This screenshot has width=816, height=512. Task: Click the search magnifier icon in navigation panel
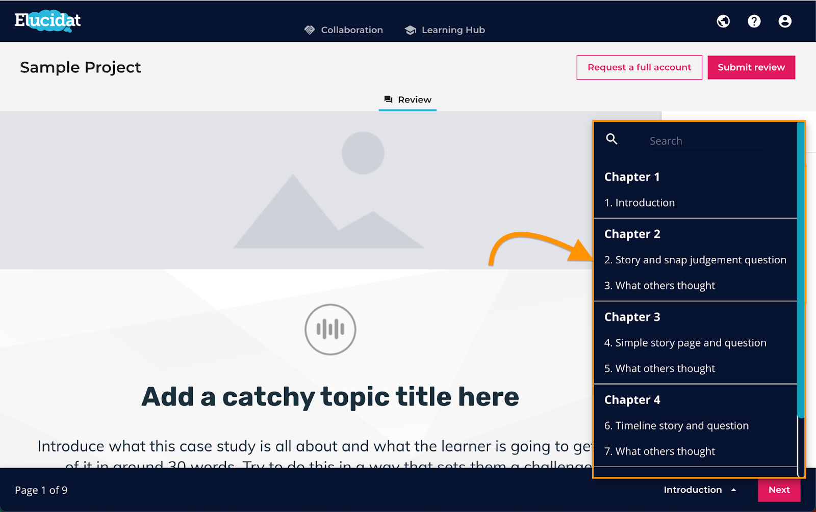pos(611,139)
